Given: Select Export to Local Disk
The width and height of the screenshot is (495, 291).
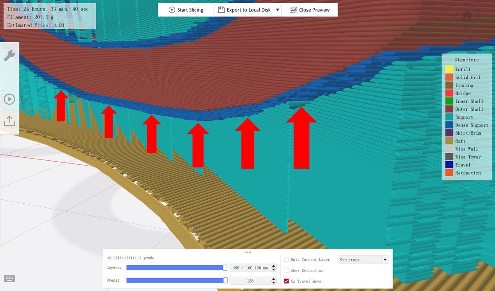Looking at the screenshot, I should [248, 9].
